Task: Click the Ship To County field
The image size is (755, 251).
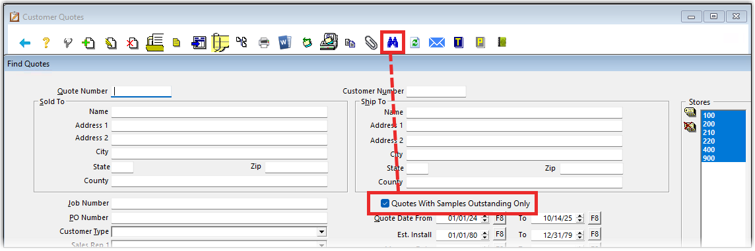Action: 514,182
